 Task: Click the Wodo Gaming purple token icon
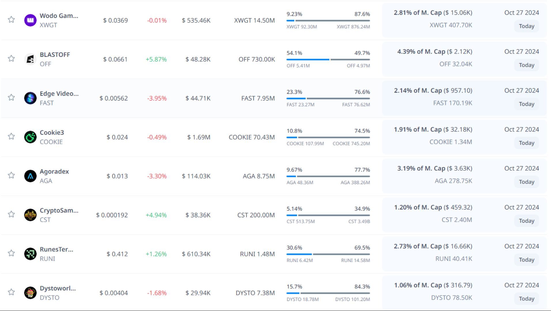point(30,20)
